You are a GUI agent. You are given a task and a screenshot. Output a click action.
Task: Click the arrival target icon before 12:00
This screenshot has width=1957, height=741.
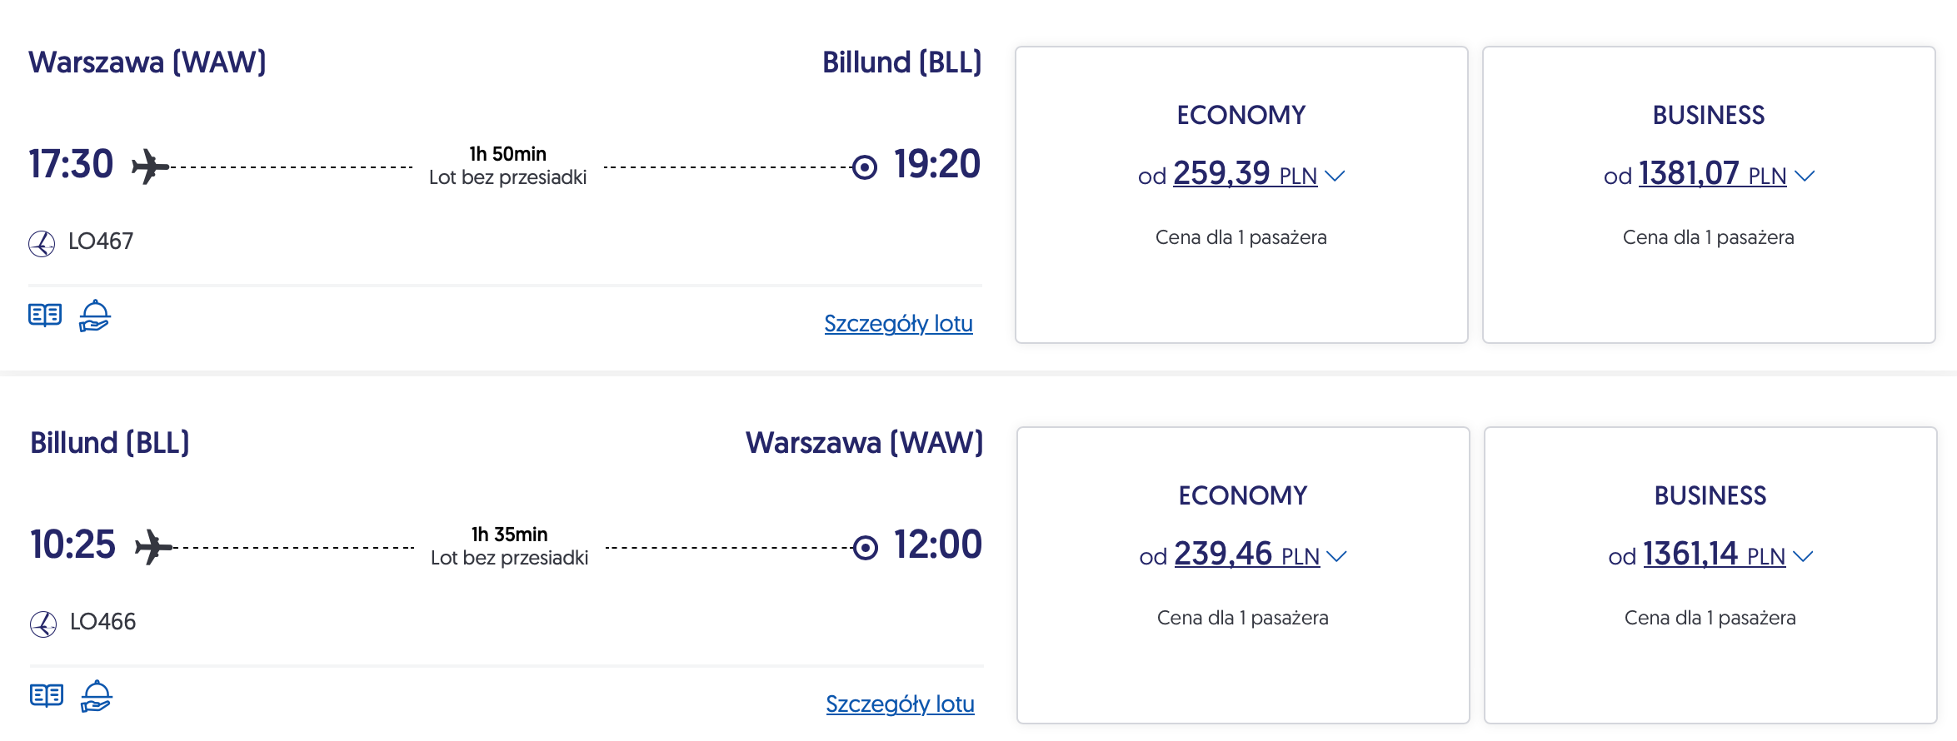point(866,548)
